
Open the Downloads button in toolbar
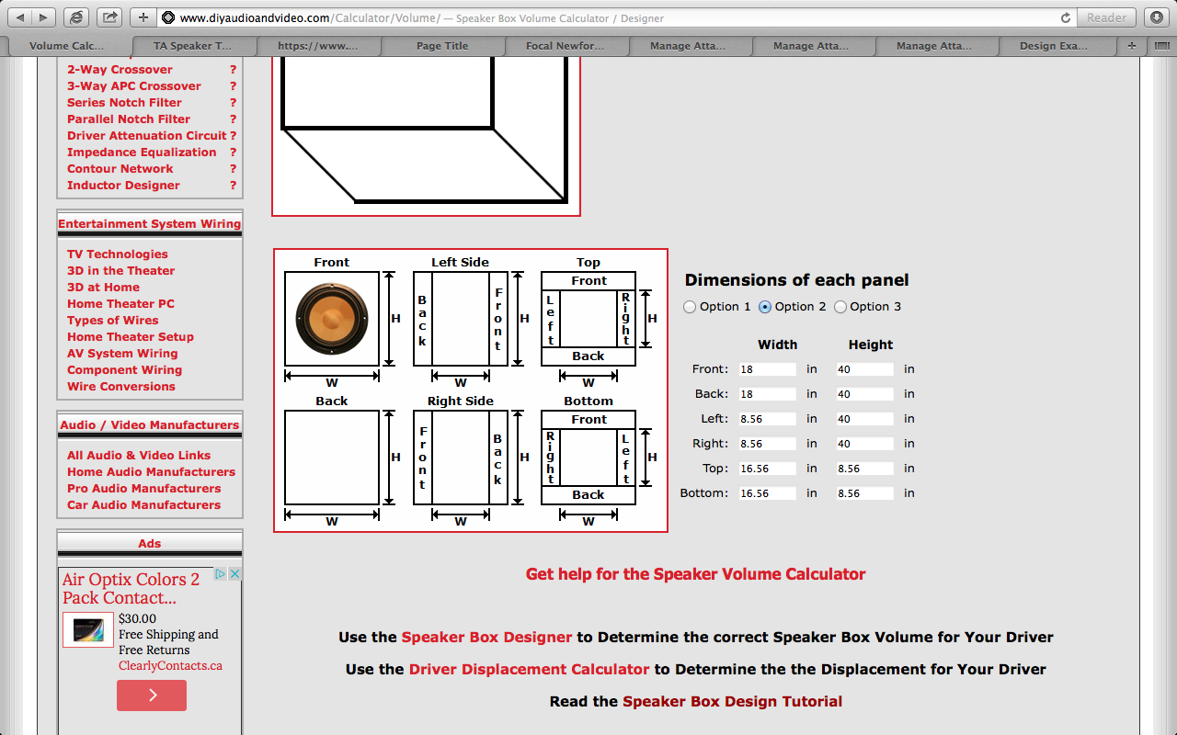1156,17
